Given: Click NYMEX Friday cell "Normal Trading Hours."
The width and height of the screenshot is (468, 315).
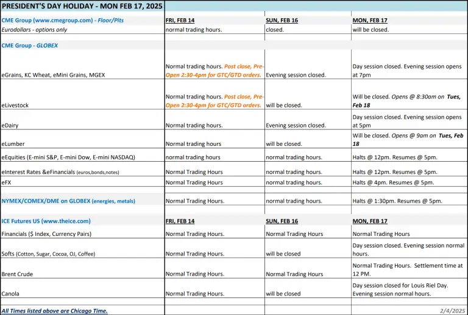Looking at the screenshot, I should pos(195,201).
